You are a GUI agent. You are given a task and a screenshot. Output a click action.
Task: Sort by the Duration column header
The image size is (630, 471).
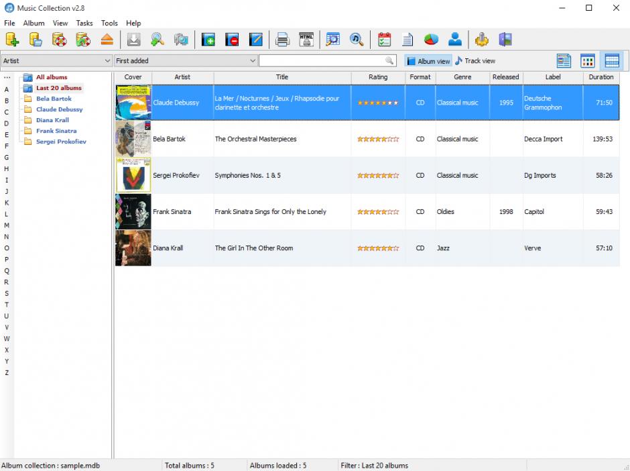coord(601,77)
